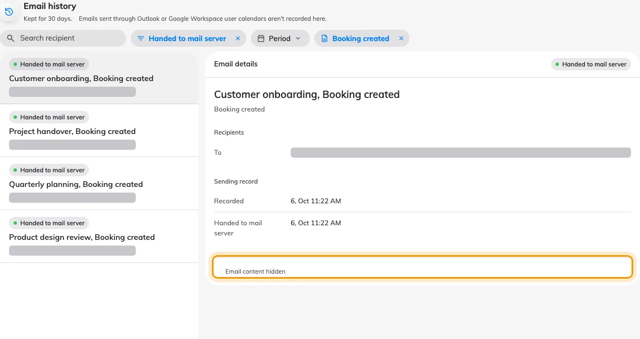Click the Recipients section label

tap(229, 132)
